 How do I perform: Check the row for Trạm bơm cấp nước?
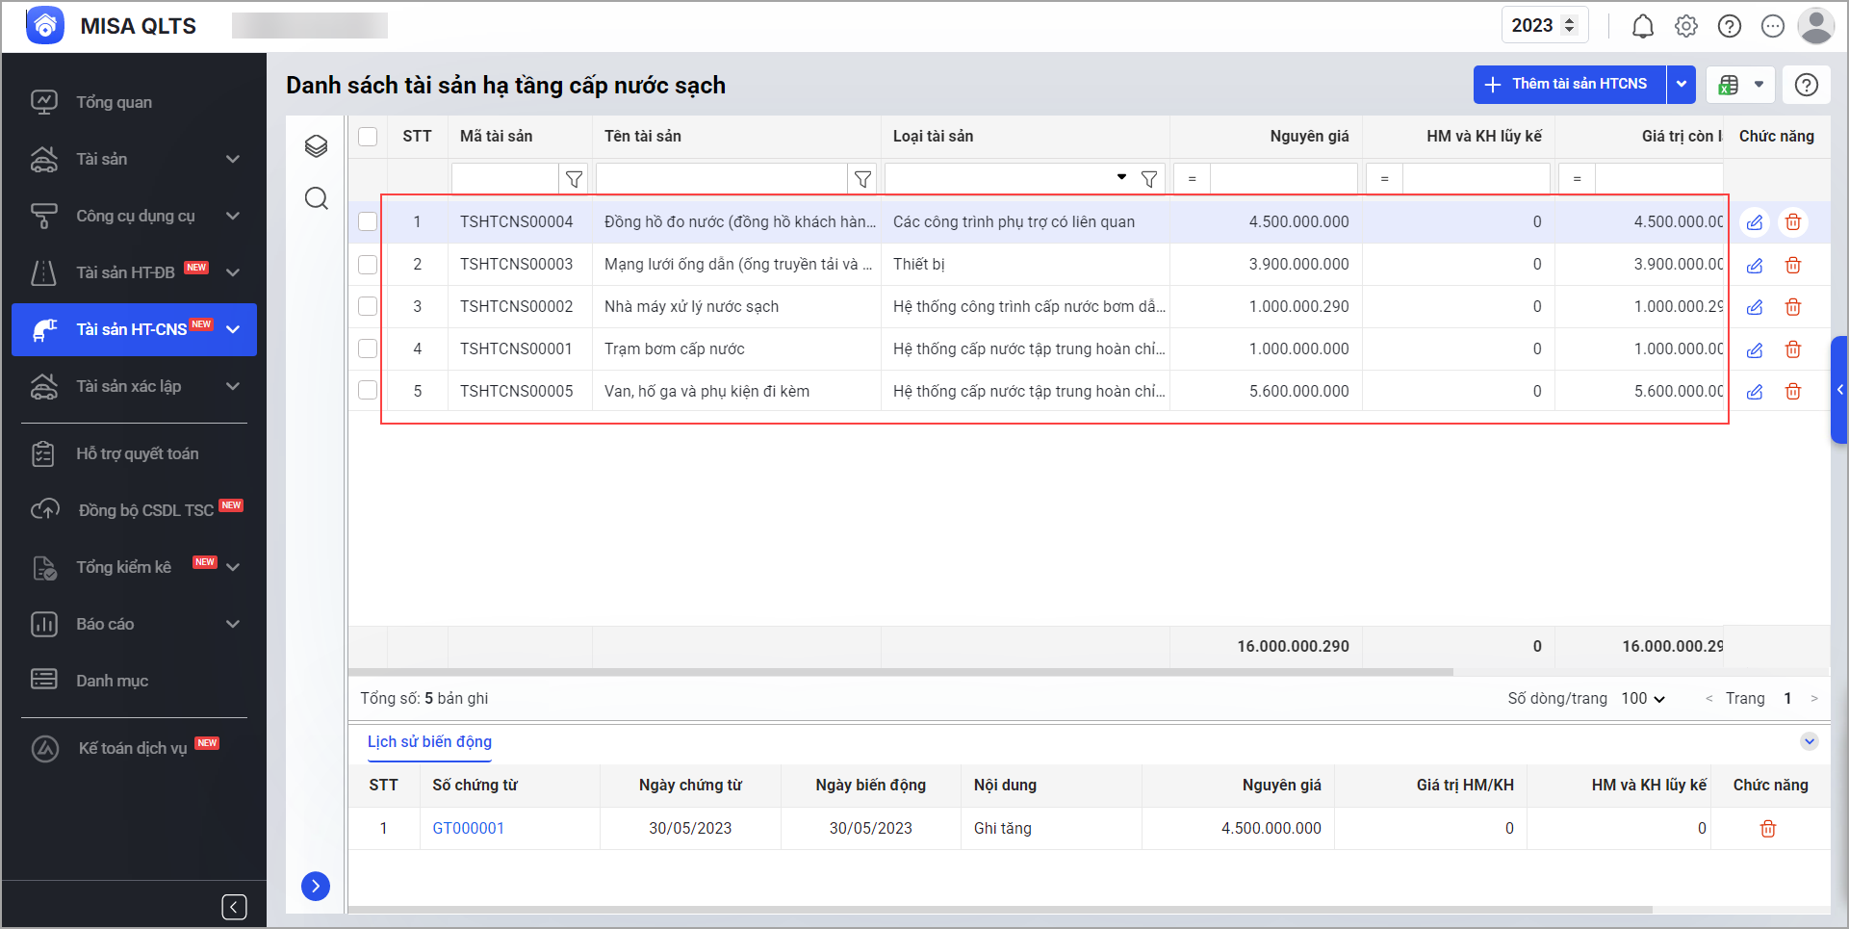tap(368, 348)
